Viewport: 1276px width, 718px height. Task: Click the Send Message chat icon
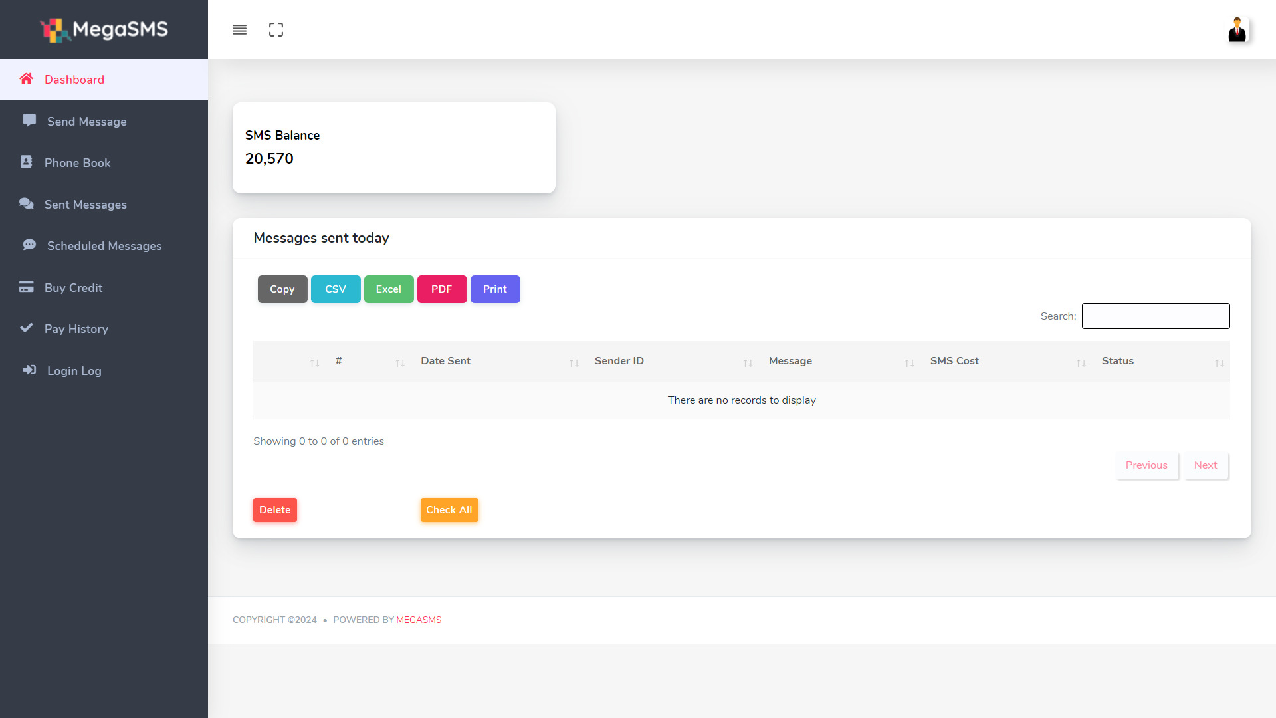click(29, 120)
